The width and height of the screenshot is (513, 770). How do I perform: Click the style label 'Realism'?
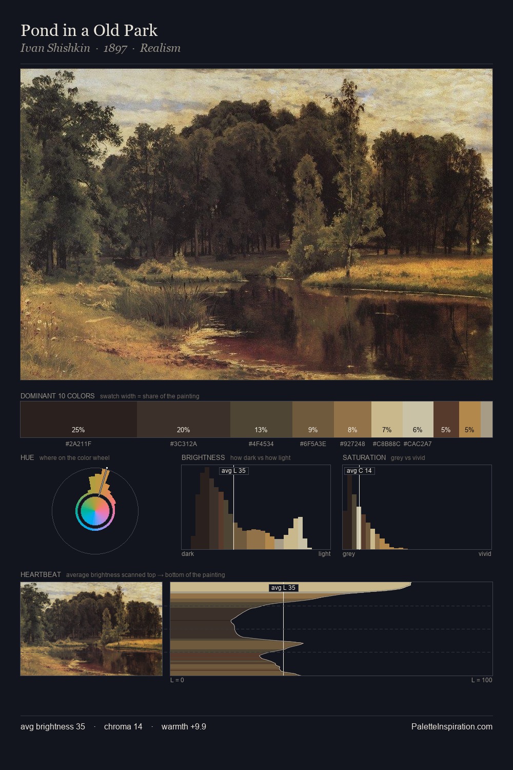click(x=160, y=48)
